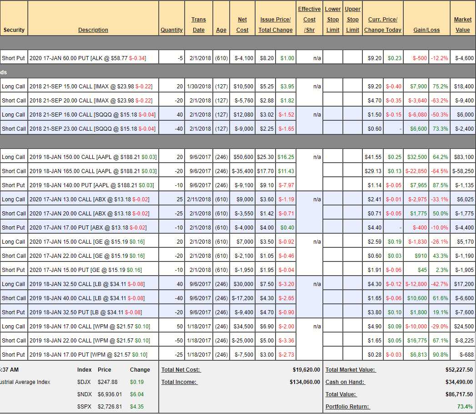Click the SQQQ 16.00 CALL row description
This screenshot has height=414, width=476.
coord(92,115)
